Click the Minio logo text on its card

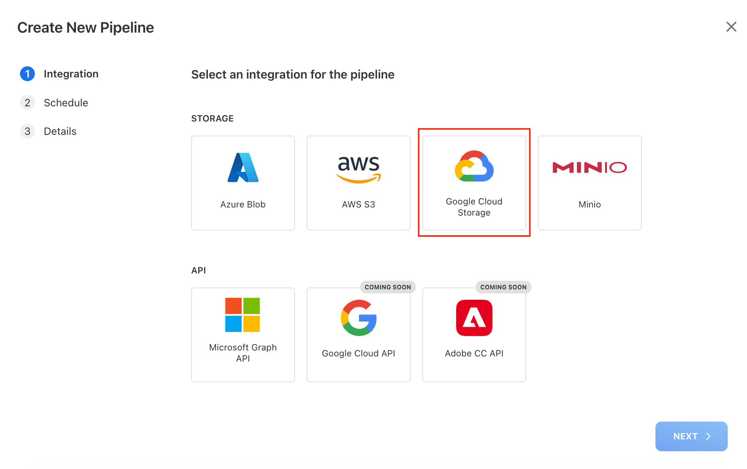[x=589, y=167]
